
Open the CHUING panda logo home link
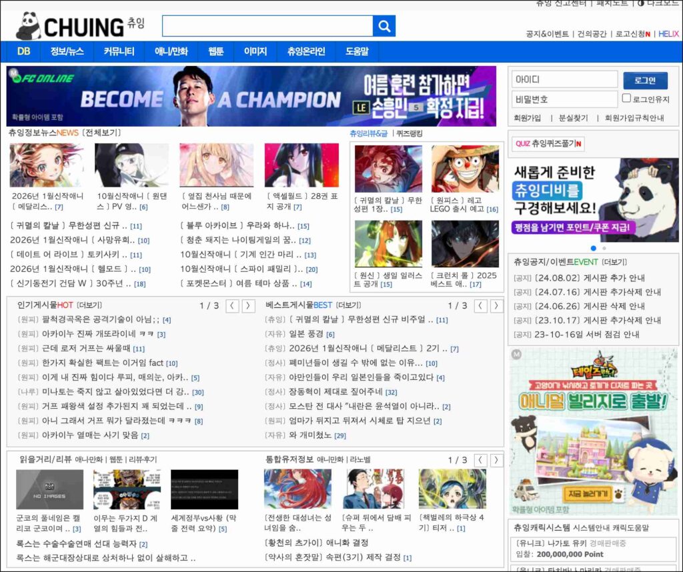(x=80, y=26)
